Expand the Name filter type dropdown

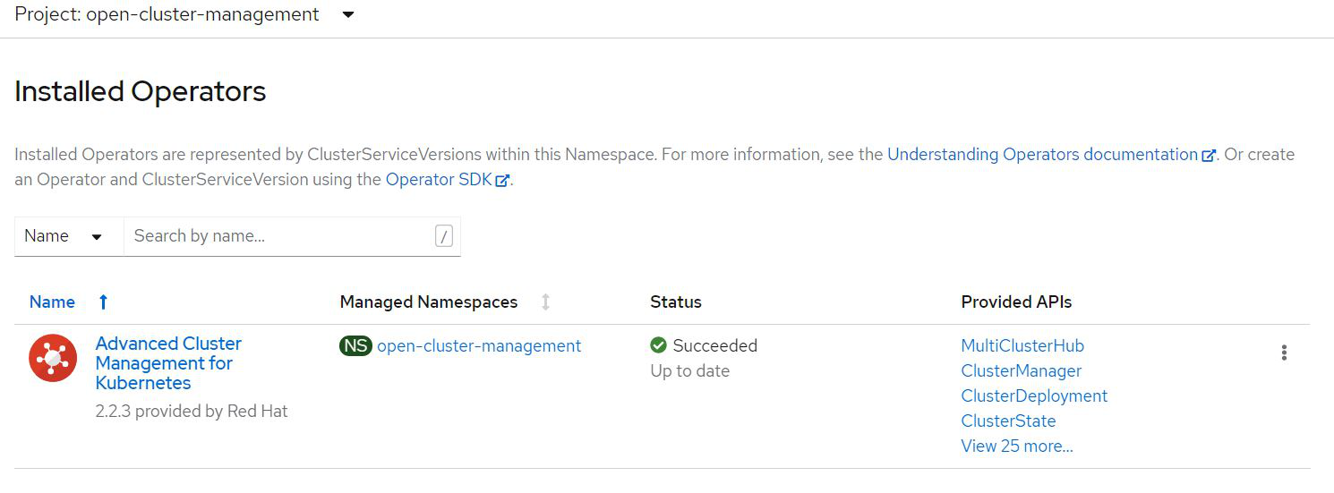(64, 236)
